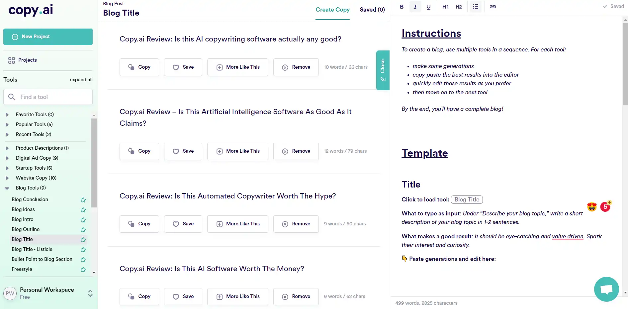628x309 pixels.
Task: Open the chat support bubble
Action: [606, 289]
